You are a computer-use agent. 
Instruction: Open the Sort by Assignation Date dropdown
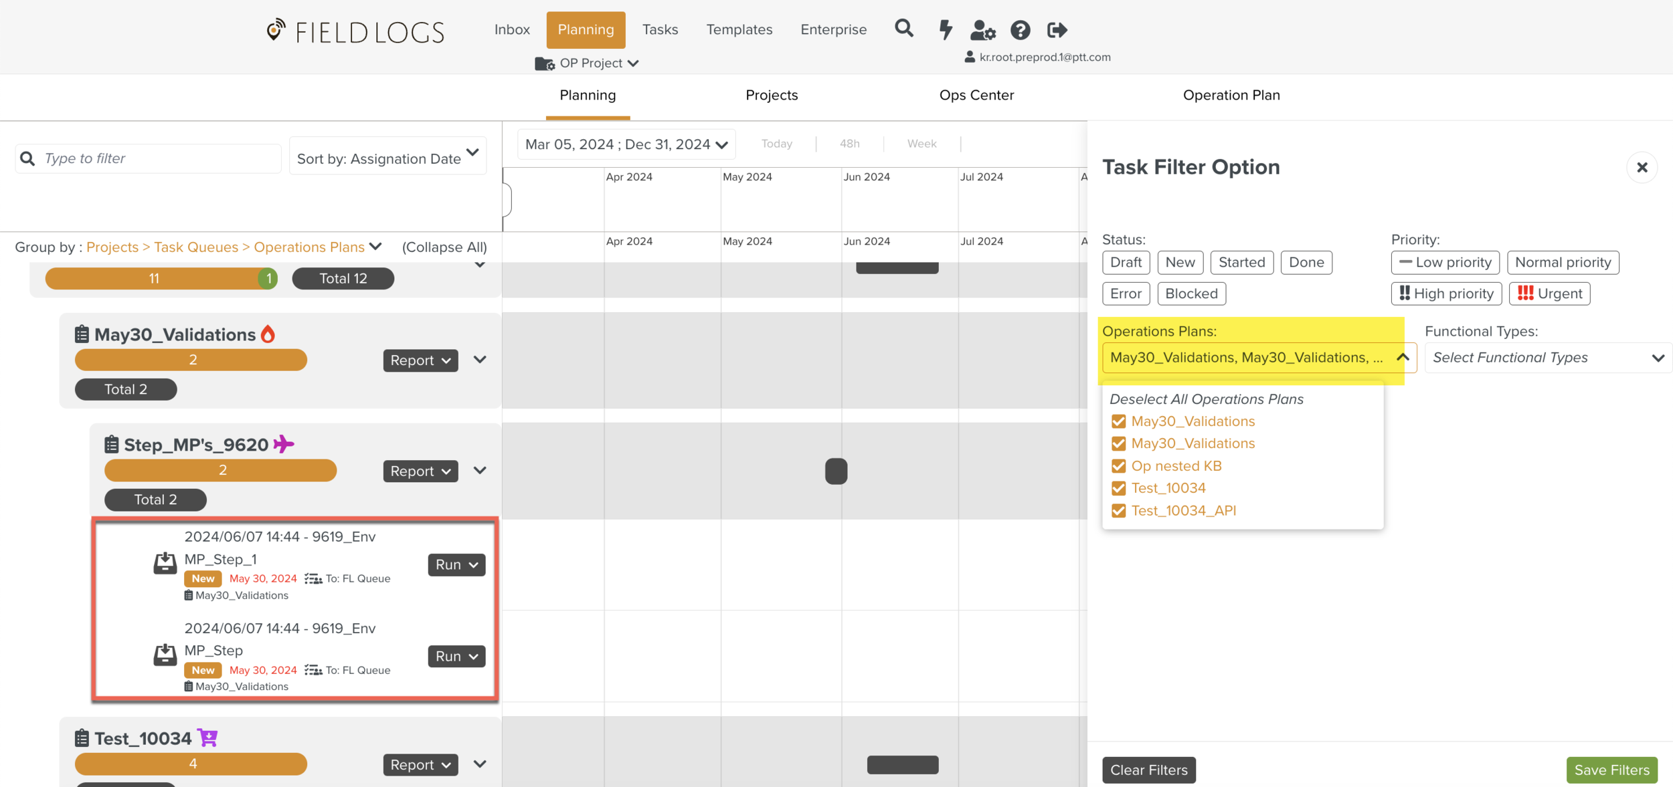387,158
